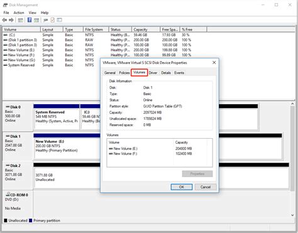Click the Primary partition legend blue swatch
Screen dimensions: 298x233
click(x=31, y=220)
